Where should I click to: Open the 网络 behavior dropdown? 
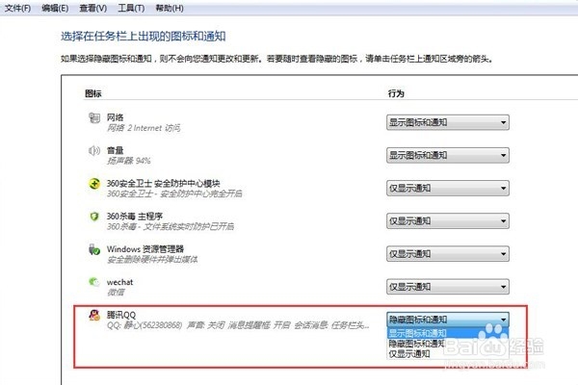coord(448,122)
